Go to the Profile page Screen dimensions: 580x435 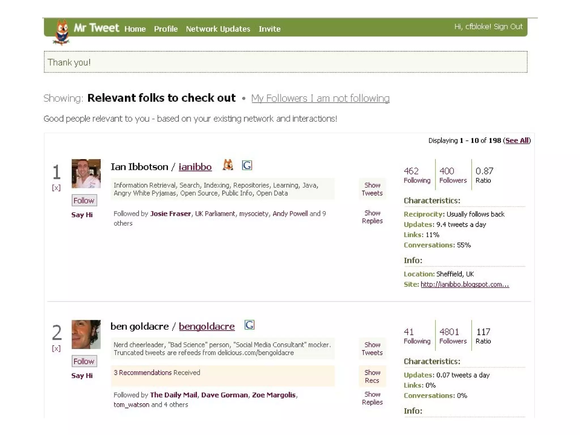166,29
